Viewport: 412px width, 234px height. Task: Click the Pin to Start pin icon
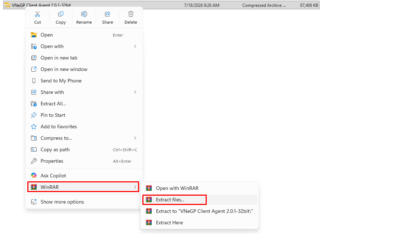[34, 115]
